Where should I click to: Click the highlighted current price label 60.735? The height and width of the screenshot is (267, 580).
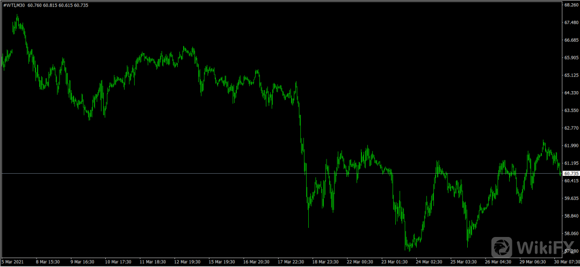pos(570,174)
